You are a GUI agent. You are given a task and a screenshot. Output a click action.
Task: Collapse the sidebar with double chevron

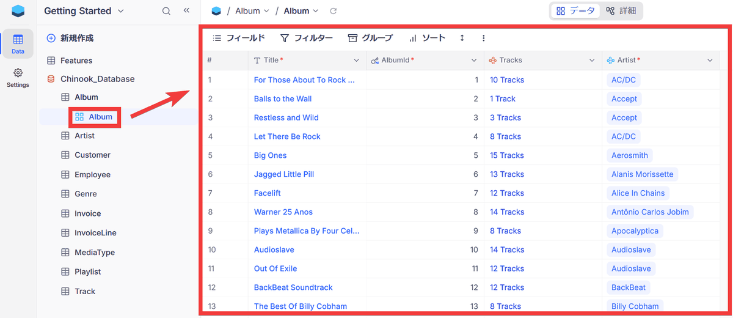pyautogui.click(x=186, y=11)
